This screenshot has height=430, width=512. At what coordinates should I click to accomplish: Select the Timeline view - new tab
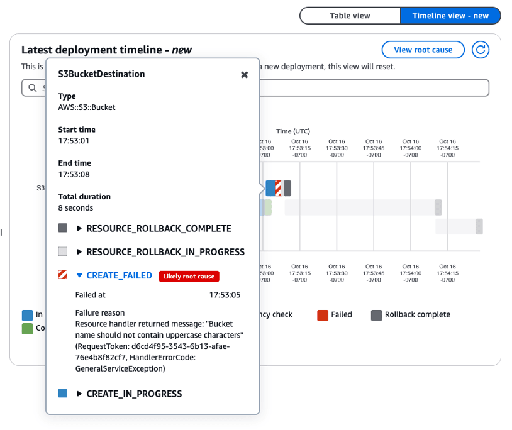(x=450, y=15)
